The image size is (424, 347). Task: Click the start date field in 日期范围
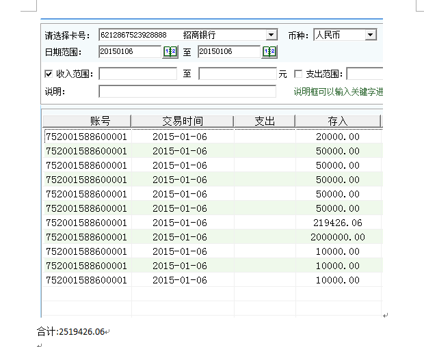[x=130, y=52]
